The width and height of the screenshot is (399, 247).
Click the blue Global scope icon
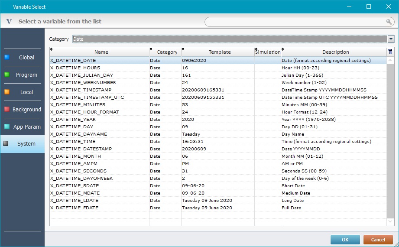click(x=6, y=57)
